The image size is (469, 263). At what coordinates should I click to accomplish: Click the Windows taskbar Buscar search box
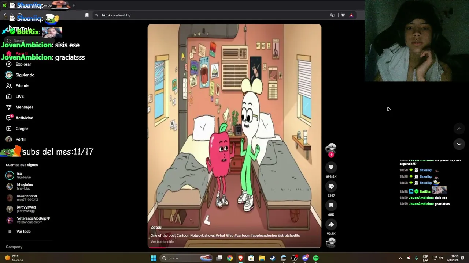(x=187, y=258)
